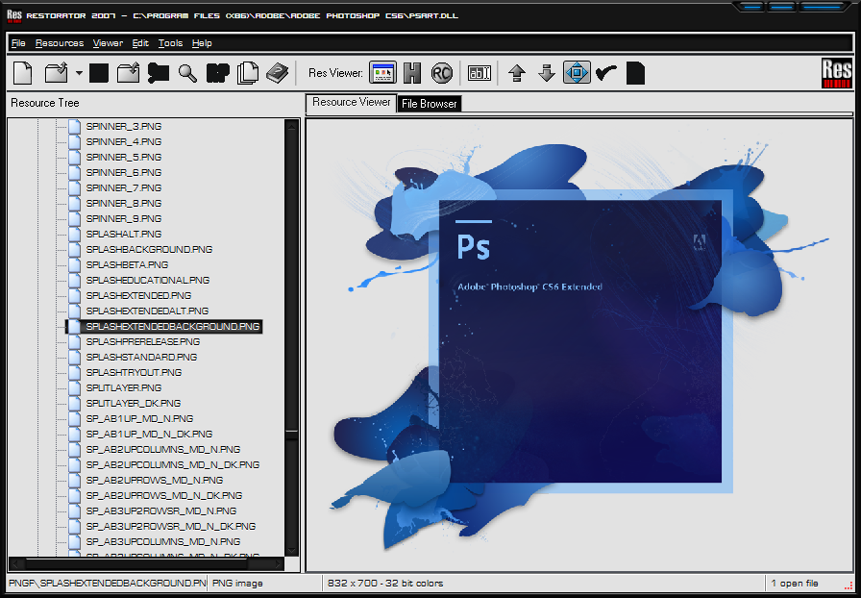Click the red Res logo in toolbar

pos(836,73)
